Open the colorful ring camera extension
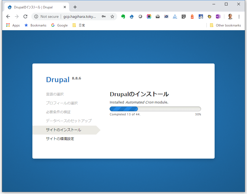Image resolution: width=247 pixels, height=194 pixels. pyautogui.click(x=149, y=16)
